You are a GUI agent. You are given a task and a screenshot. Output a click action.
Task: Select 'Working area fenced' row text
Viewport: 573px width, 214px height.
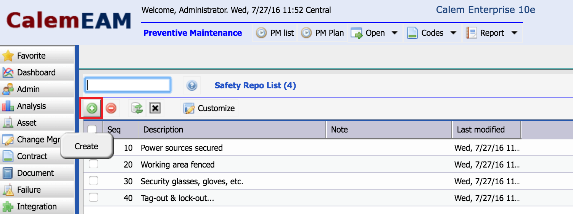pos(178,165)
